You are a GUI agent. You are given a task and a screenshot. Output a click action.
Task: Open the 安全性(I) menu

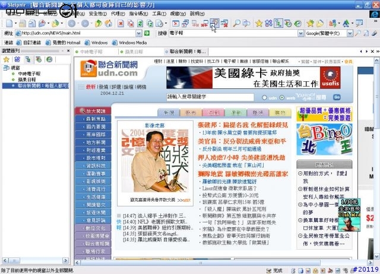click(98, 14)
